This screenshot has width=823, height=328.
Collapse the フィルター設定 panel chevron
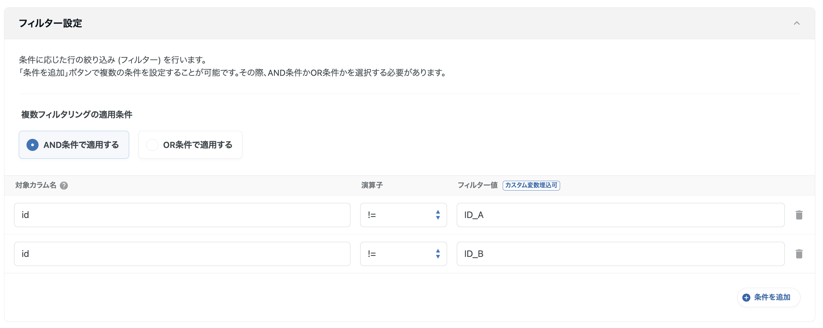pyautogui.click(x=797, y=23)
